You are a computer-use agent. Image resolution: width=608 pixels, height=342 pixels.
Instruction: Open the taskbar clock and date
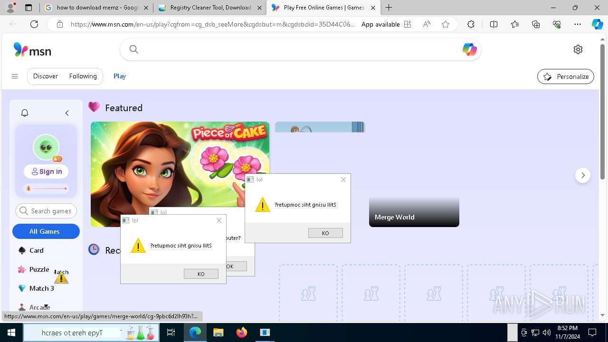(x=567, y=332)
